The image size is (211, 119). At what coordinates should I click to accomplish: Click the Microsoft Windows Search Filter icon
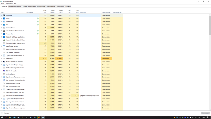pyautogui.click(x=4, y=40)
